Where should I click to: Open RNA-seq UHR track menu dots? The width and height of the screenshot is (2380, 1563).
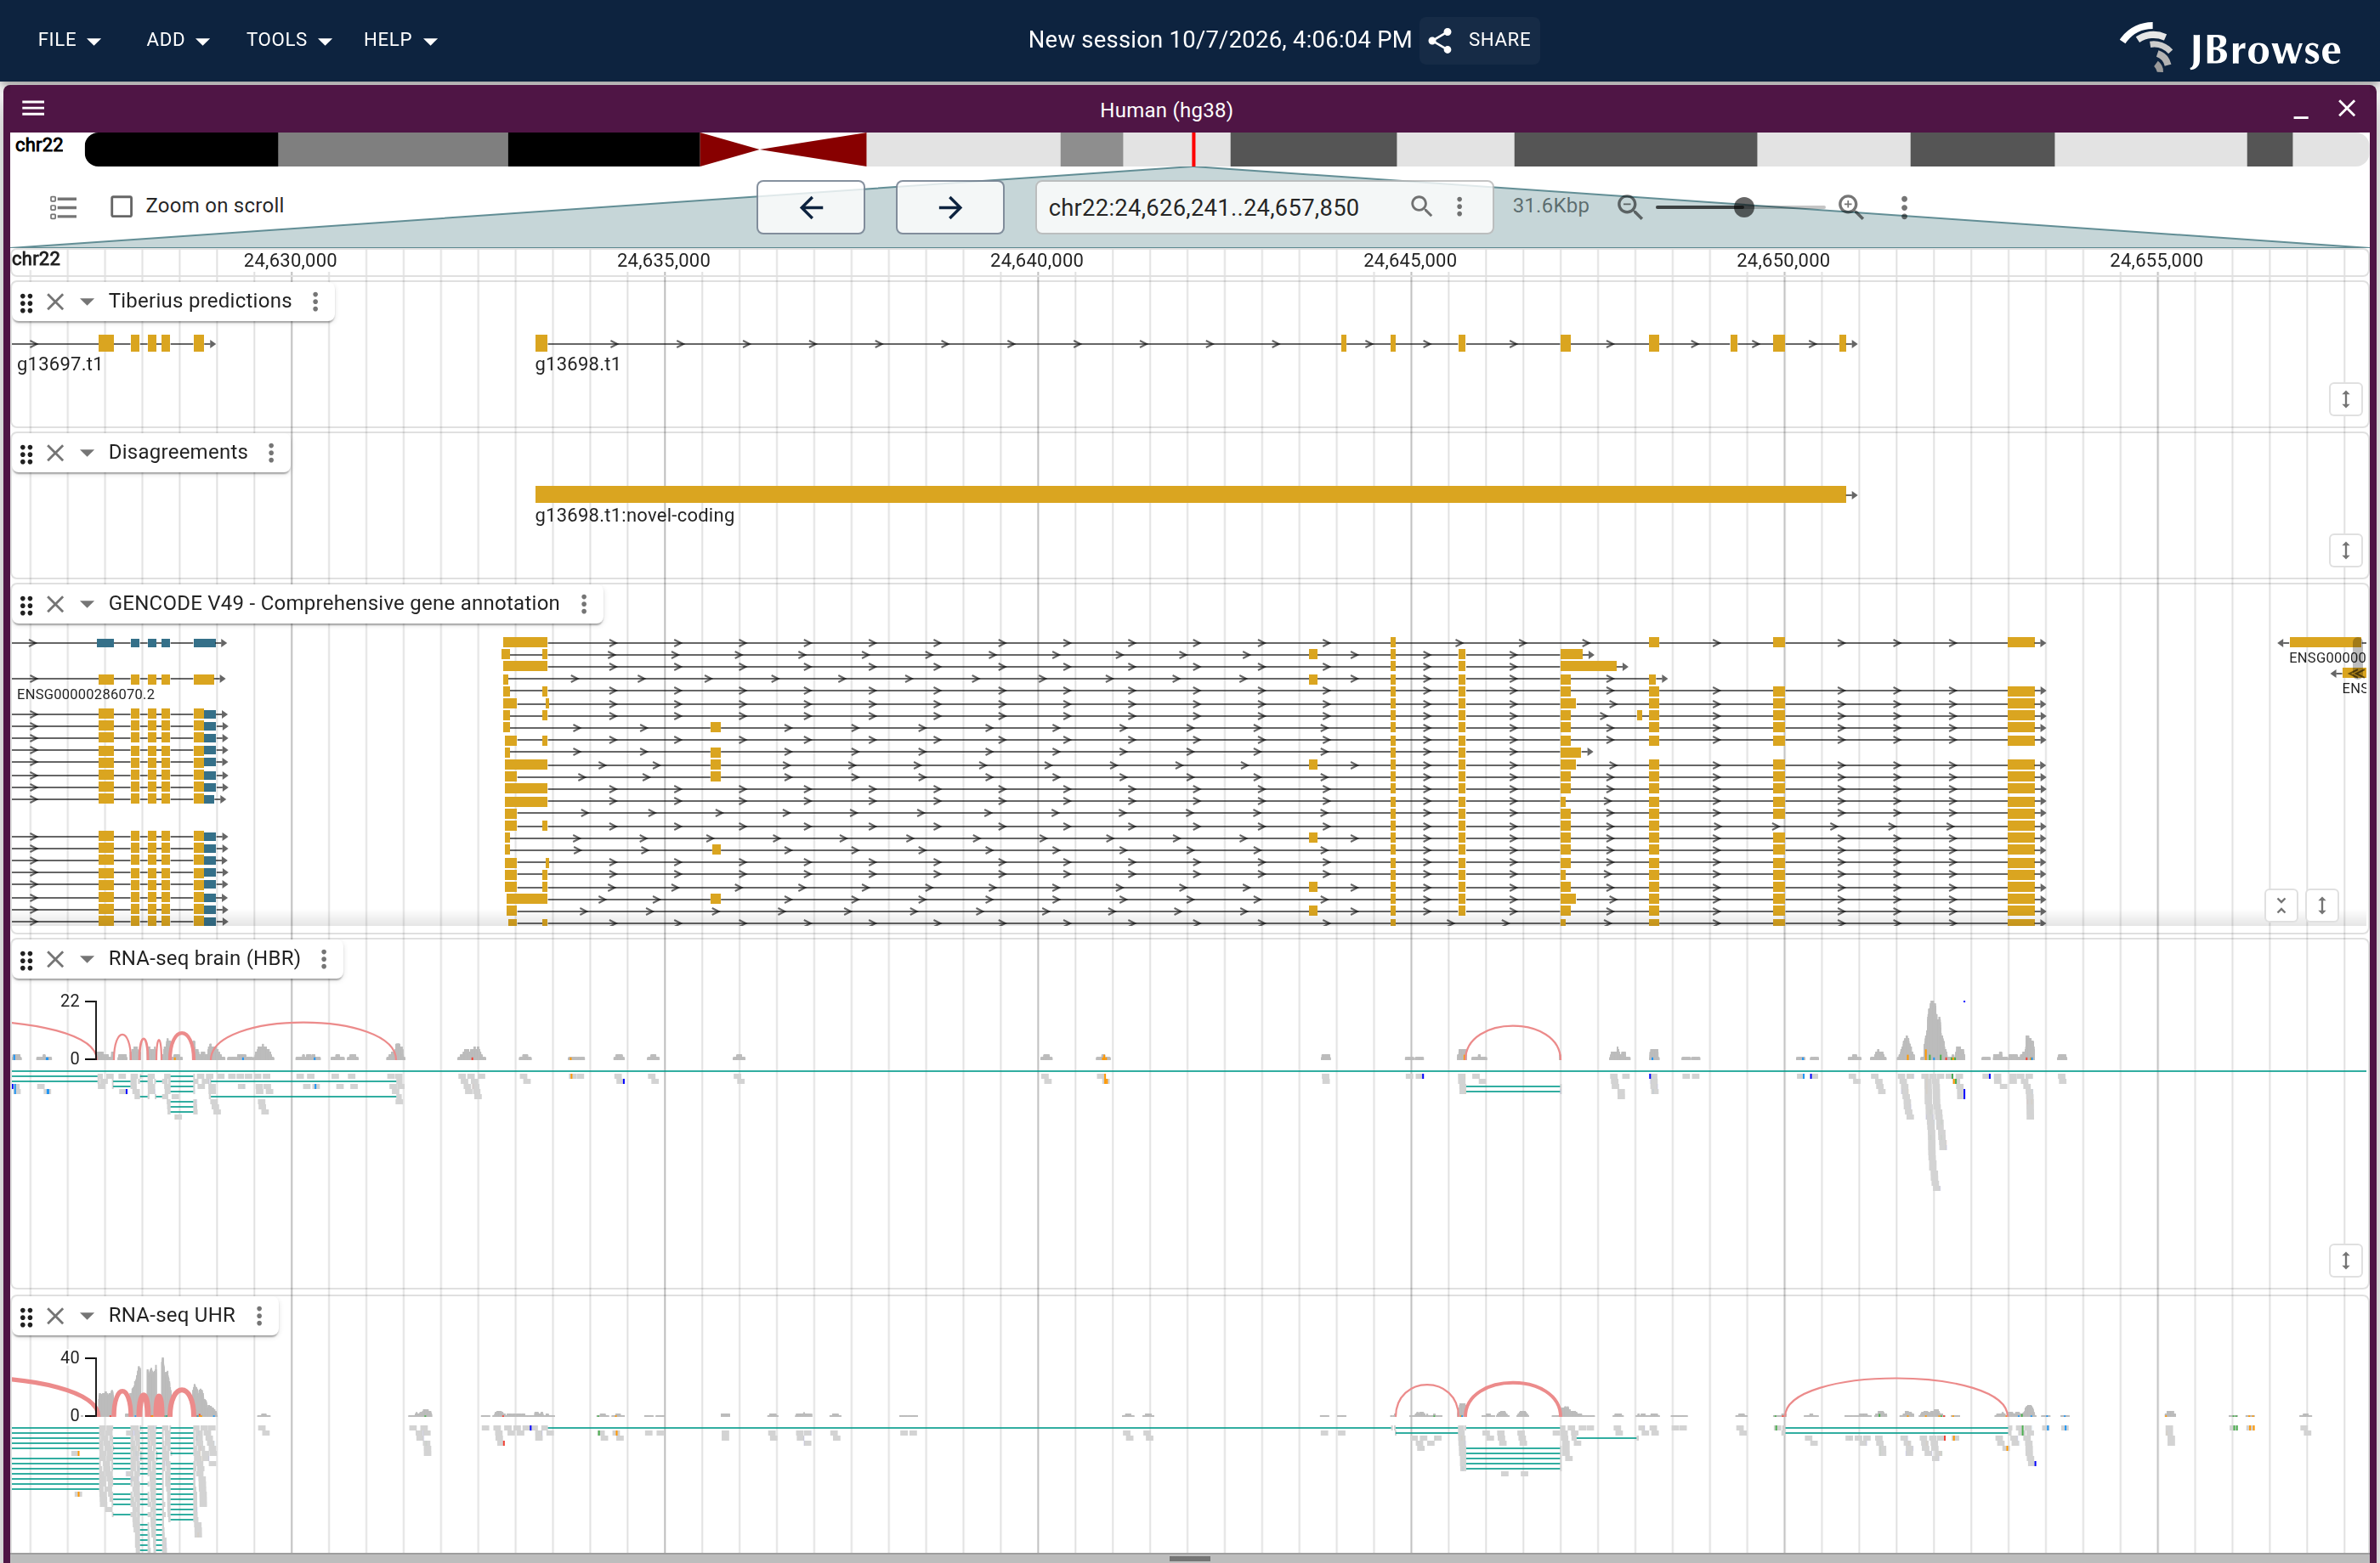pos(259,1316)
